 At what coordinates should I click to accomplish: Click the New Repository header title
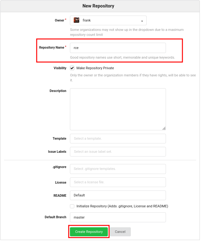(98, 6)
